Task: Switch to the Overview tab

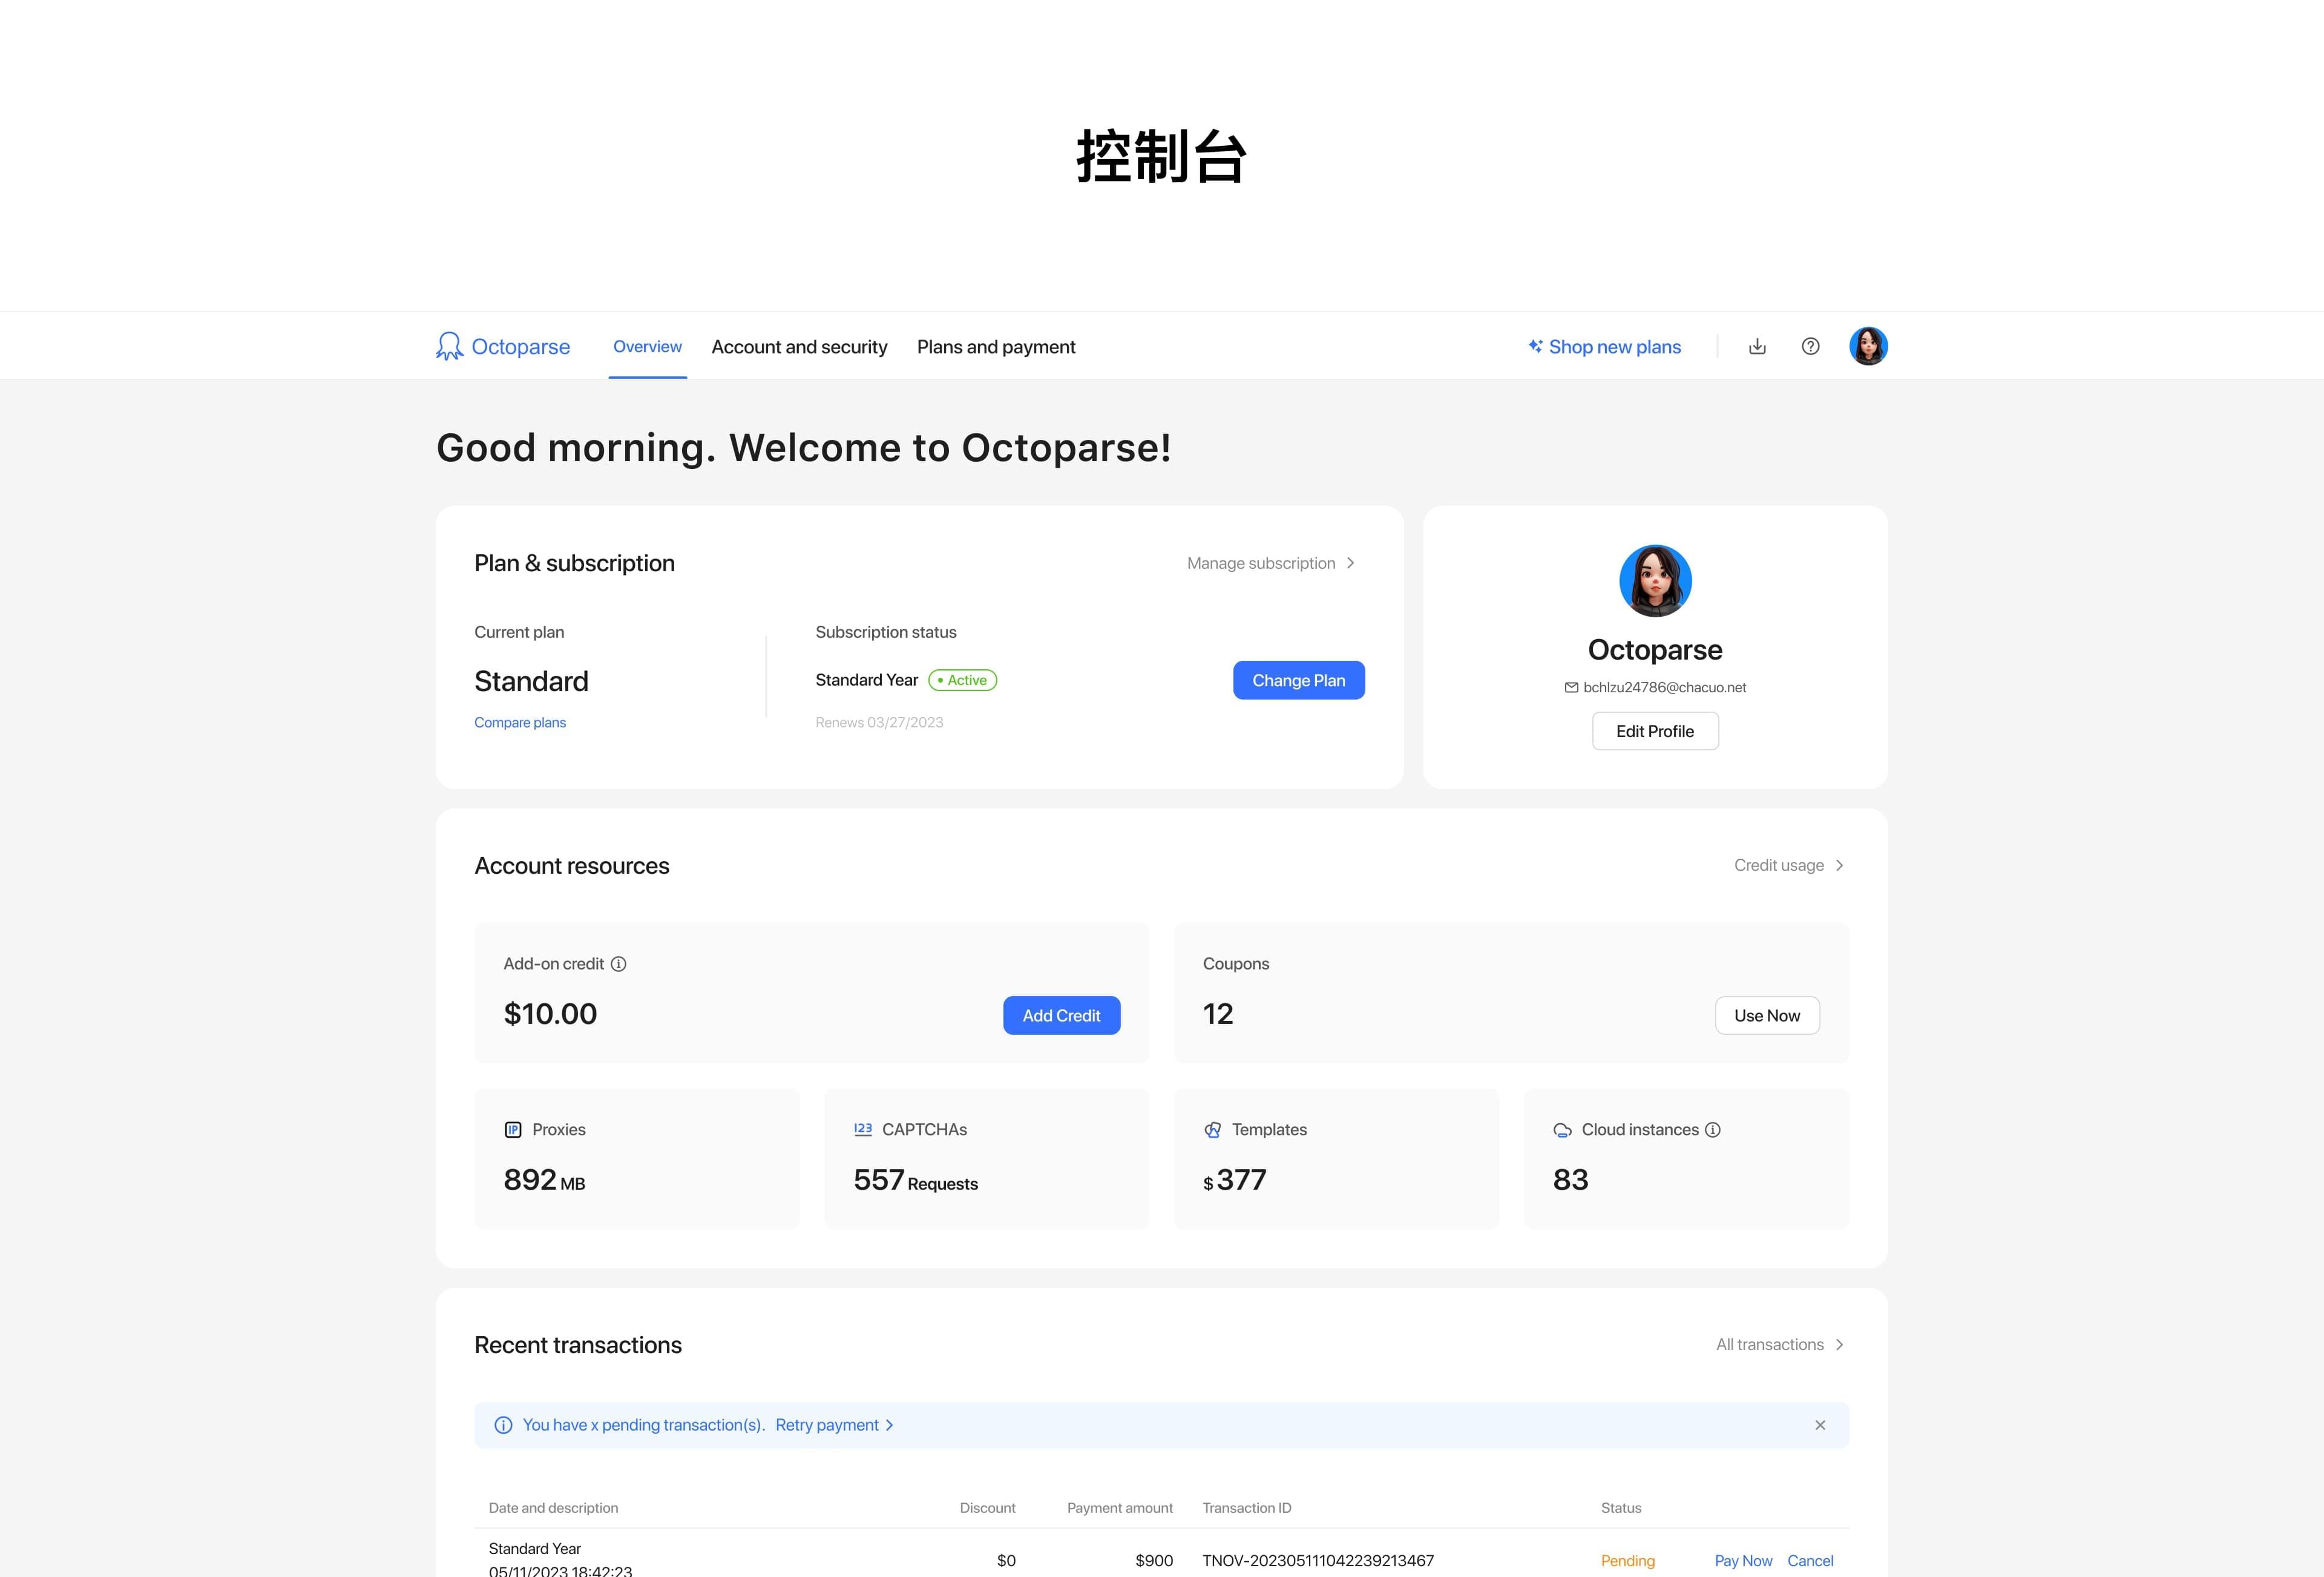Action: (647, 347)
